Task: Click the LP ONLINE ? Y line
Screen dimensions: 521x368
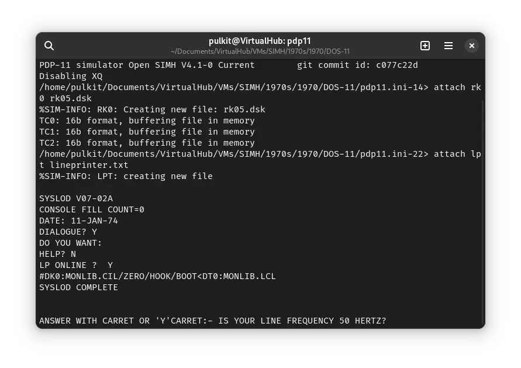Action: coord(76,265)
